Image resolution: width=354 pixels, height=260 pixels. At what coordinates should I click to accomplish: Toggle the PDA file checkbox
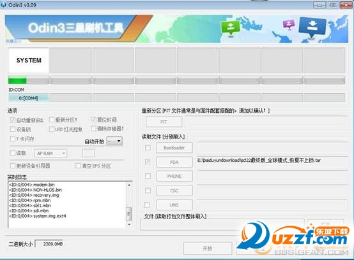point(148,162)
